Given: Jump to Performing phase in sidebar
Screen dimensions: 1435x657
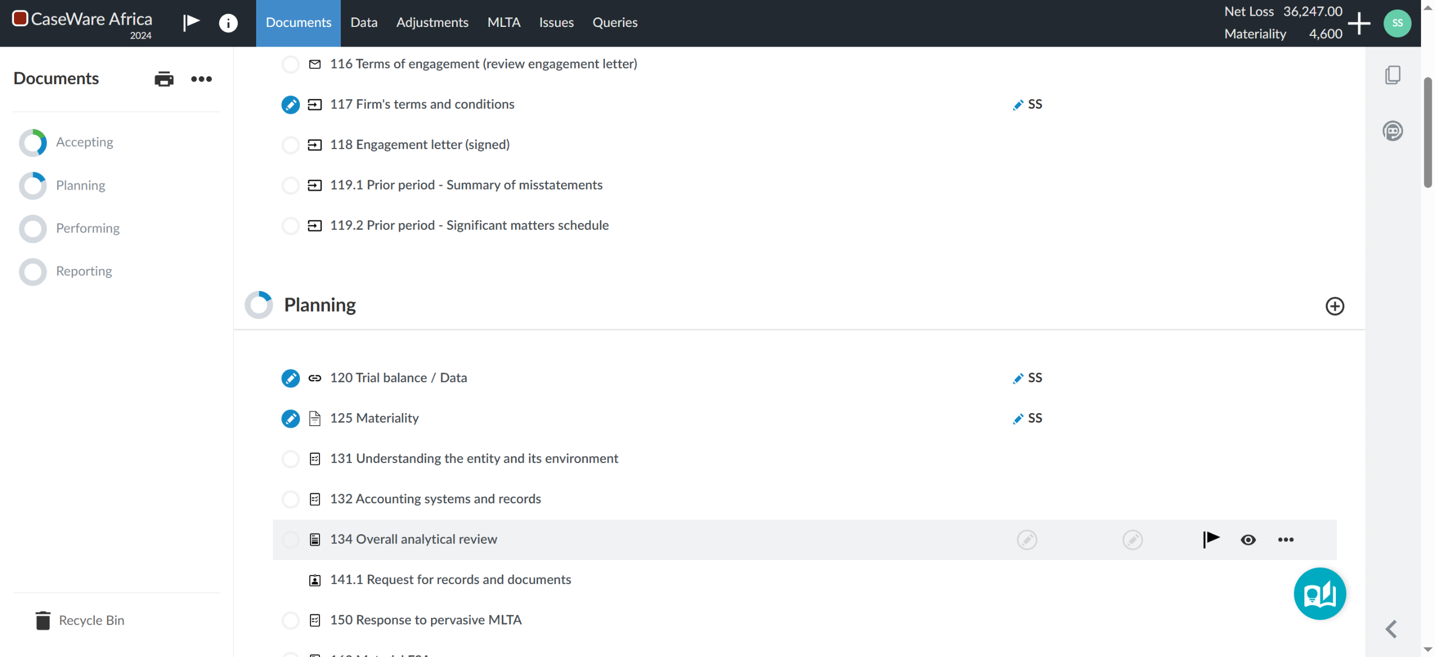Looking at the screenshot, I should coord(87,228).
